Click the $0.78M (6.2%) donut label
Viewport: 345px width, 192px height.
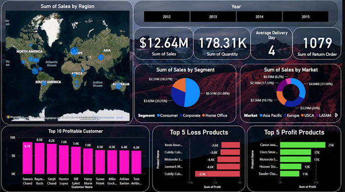[273, 77]
